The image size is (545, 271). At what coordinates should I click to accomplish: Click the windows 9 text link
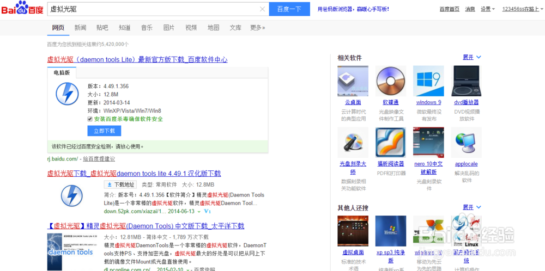point(428,102)
